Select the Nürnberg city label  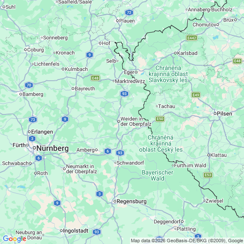[x=52, y=148]
